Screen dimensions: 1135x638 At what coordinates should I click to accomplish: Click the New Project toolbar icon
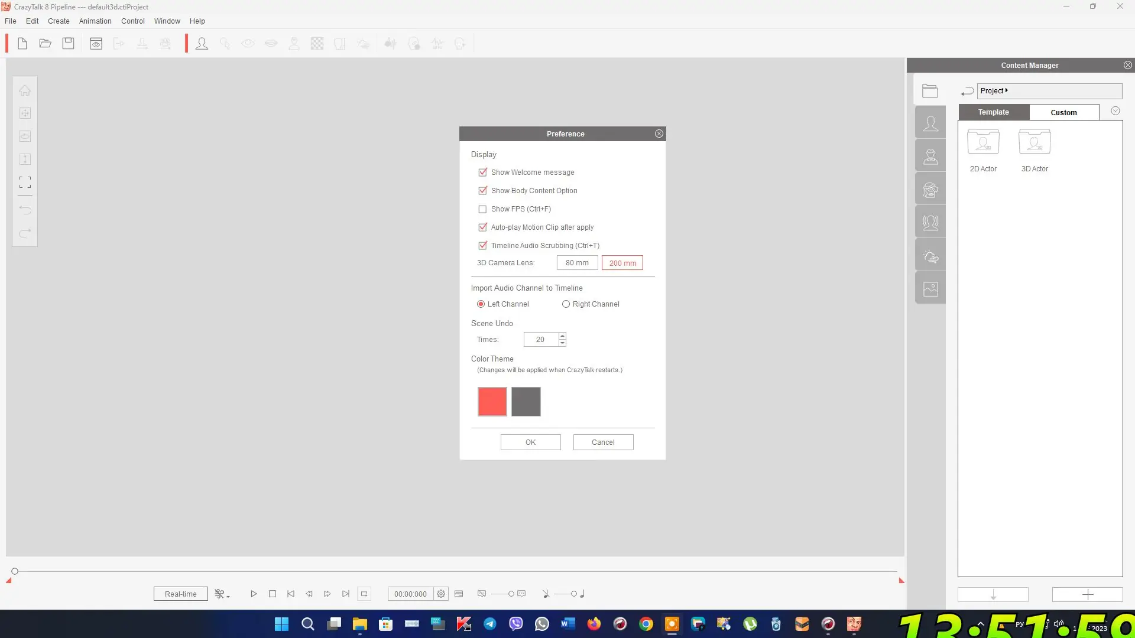click(x=22, y=43)
